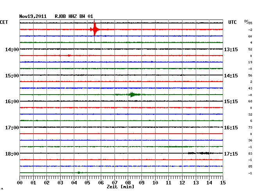
Task: Select the 16:15 UTC time label
Action: pyautogui.click(x=231, y=128)
